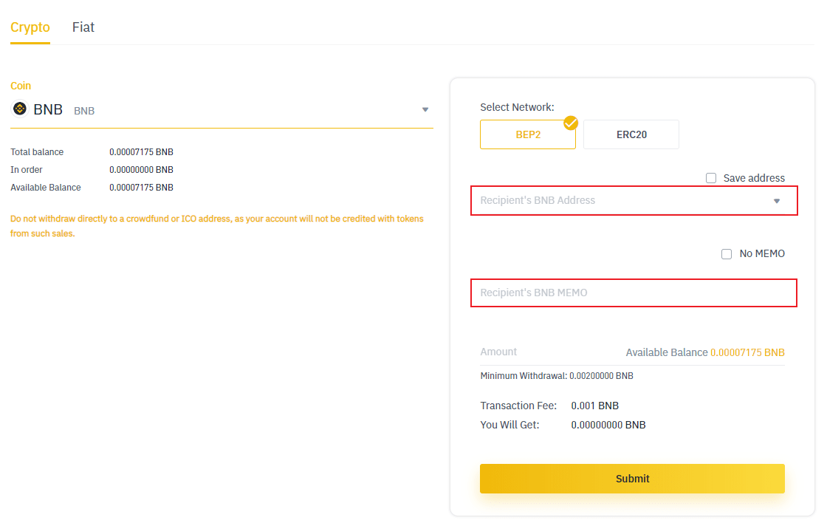Focus the Recipient's BNB Address field
827x523 pixels.
[x=634, y=200]
